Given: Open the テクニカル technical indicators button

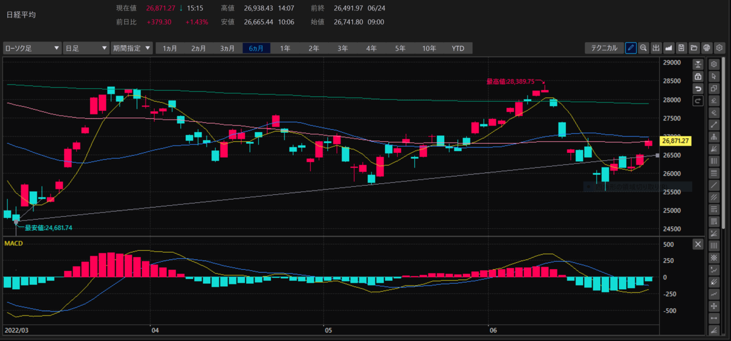Looking at the screenshot, I should 604,47.
